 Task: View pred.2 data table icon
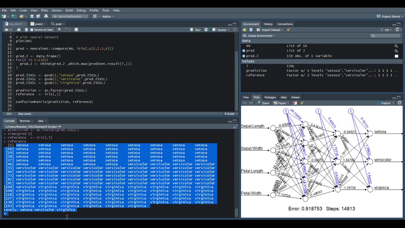396,56
